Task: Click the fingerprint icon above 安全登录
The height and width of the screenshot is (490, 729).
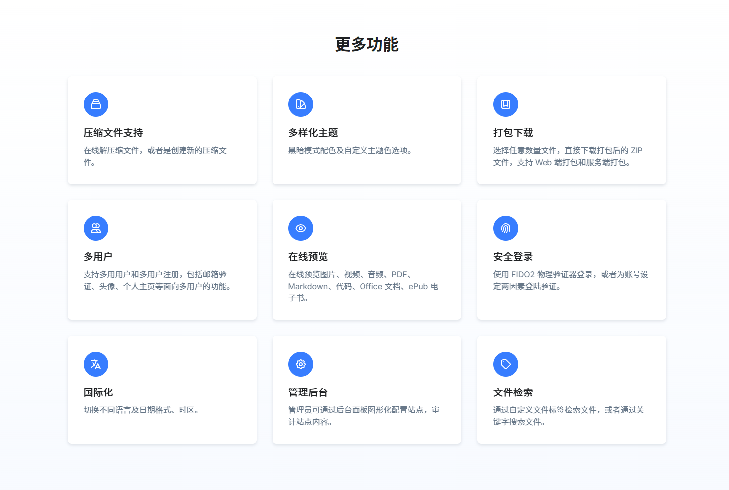Action: (x=506, y=228)
